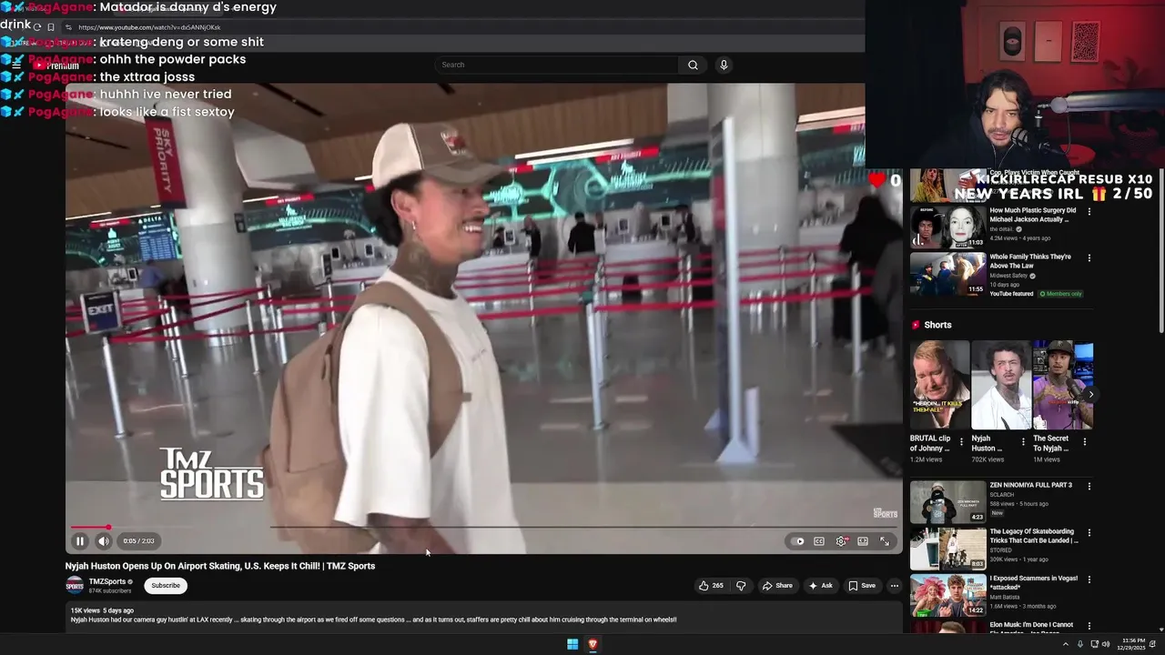Open the BRUTAL clip of Johnny short

pos(939,385)
